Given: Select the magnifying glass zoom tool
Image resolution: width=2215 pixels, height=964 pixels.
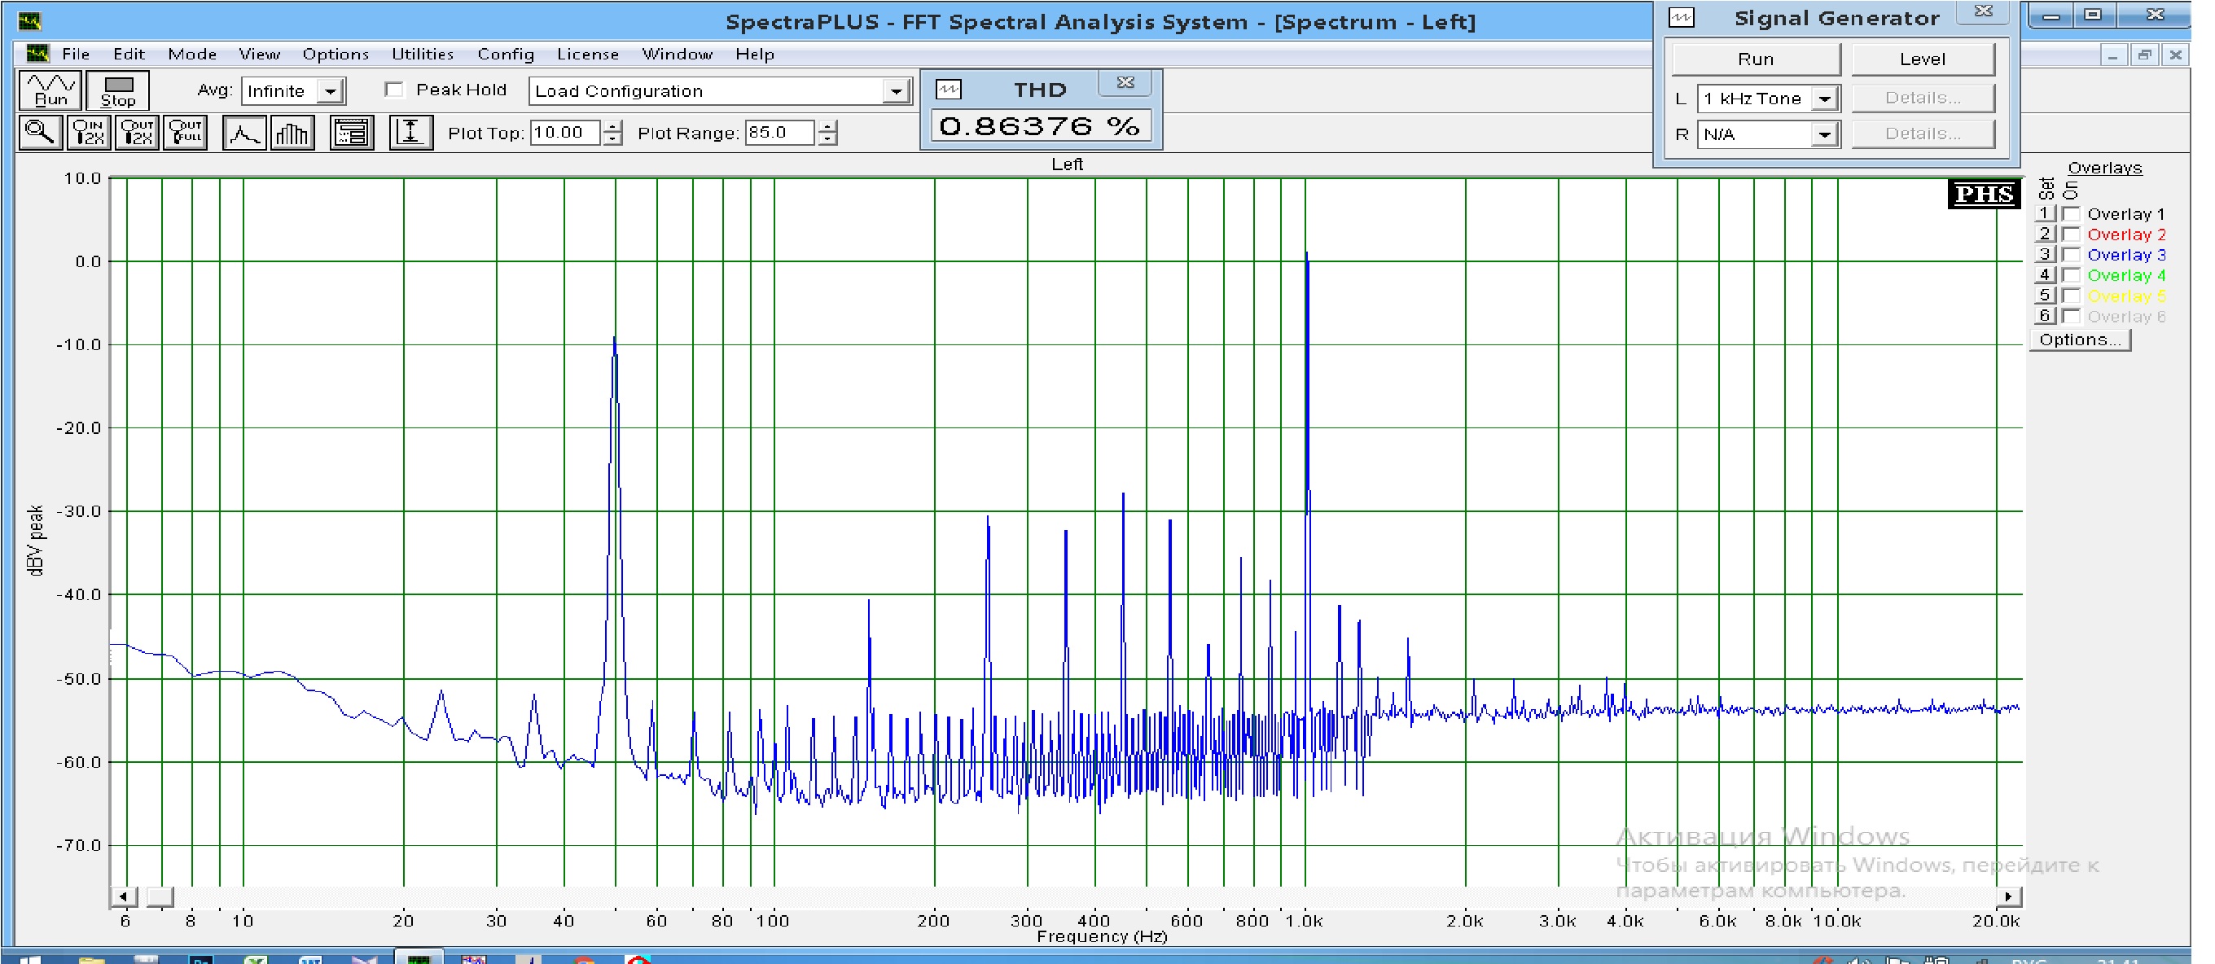Looking at the screenshot, I should 40,134.
